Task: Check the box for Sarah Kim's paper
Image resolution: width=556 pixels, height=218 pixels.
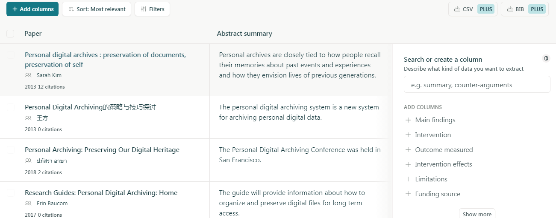Action: coord(10,55)
